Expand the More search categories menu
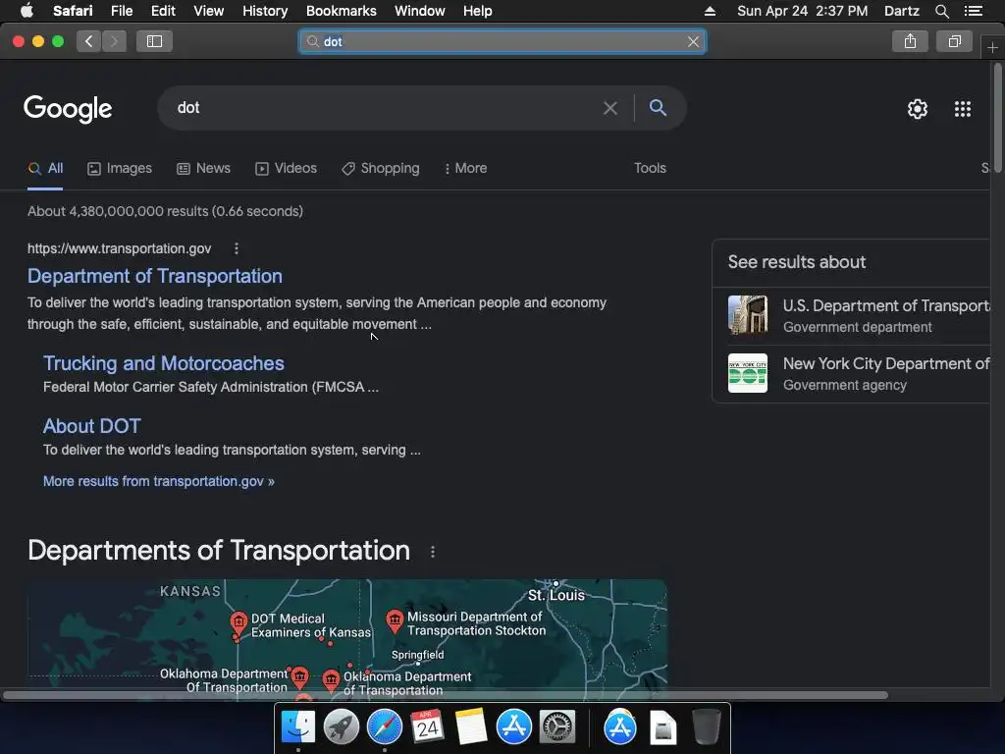This screenshot has width=1005, height=754. [x=465, y=168]
